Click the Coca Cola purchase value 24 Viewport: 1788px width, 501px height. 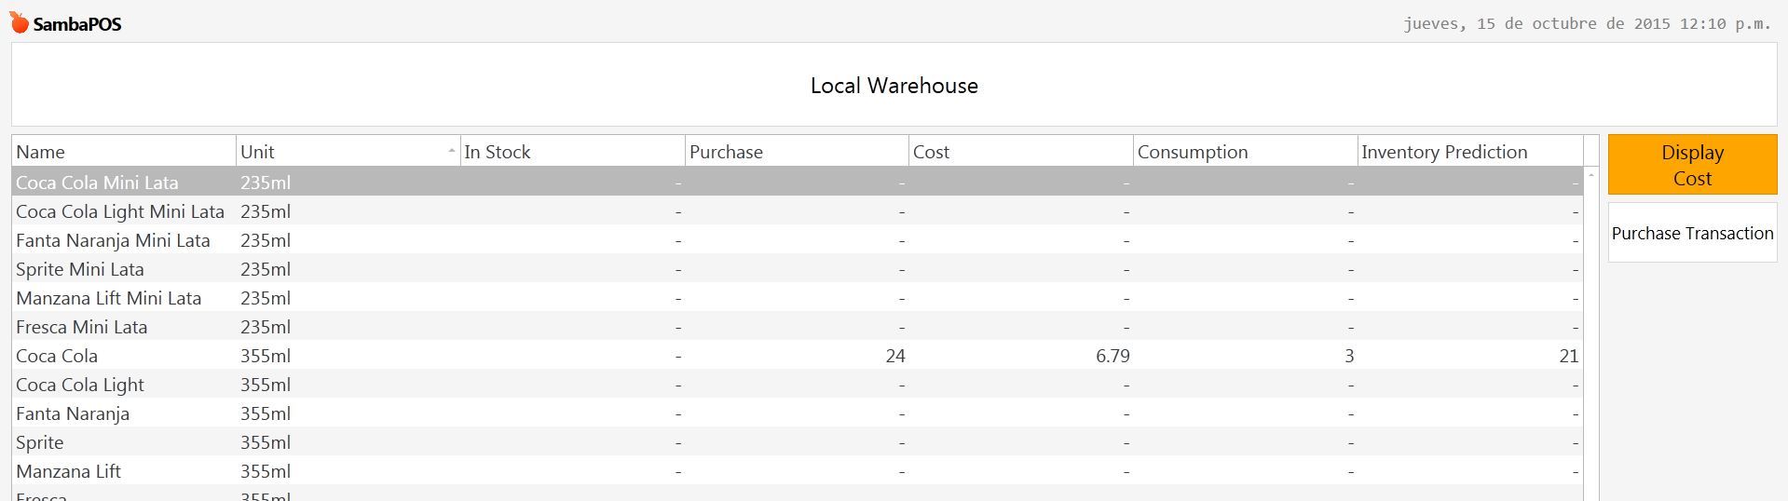(x=894, y=356)
